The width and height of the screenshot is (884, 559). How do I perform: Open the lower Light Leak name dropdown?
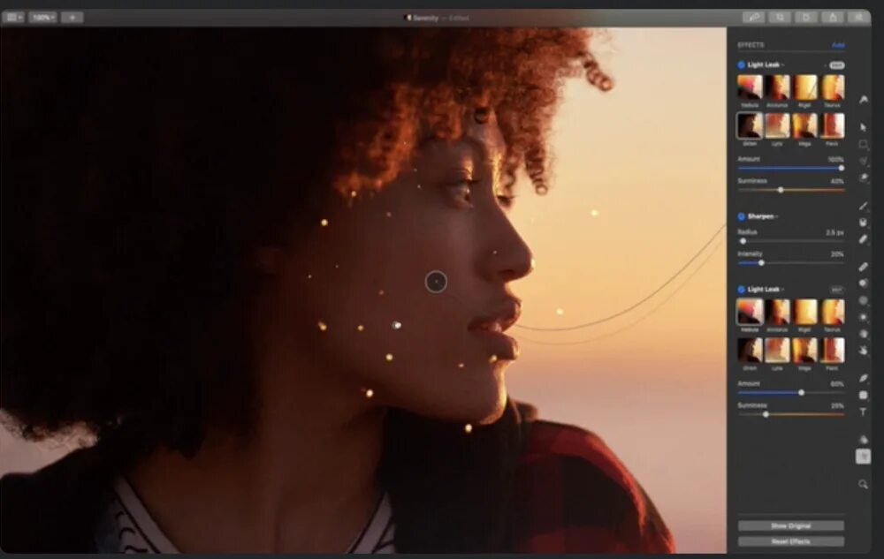click(x=766, y=290)
